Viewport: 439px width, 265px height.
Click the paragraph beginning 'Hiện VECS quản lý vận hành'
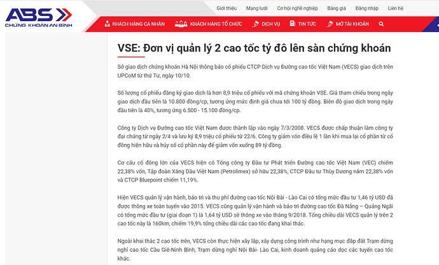click(255, 210)
